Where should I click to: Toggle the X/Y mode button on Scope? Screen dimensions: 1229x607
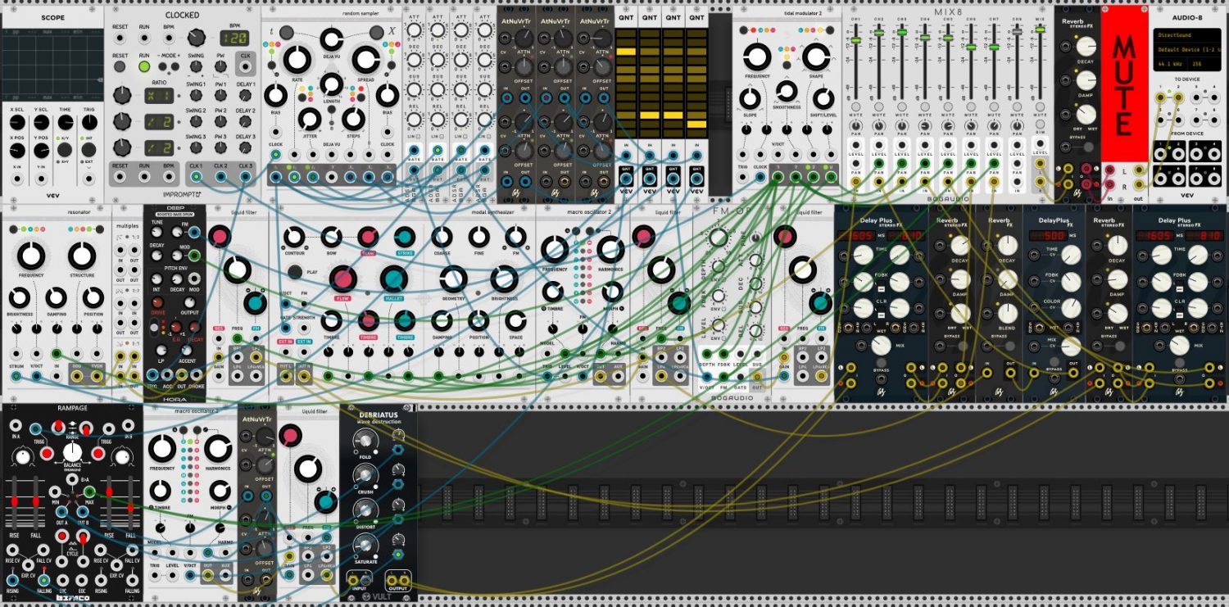tap(64, 149)
